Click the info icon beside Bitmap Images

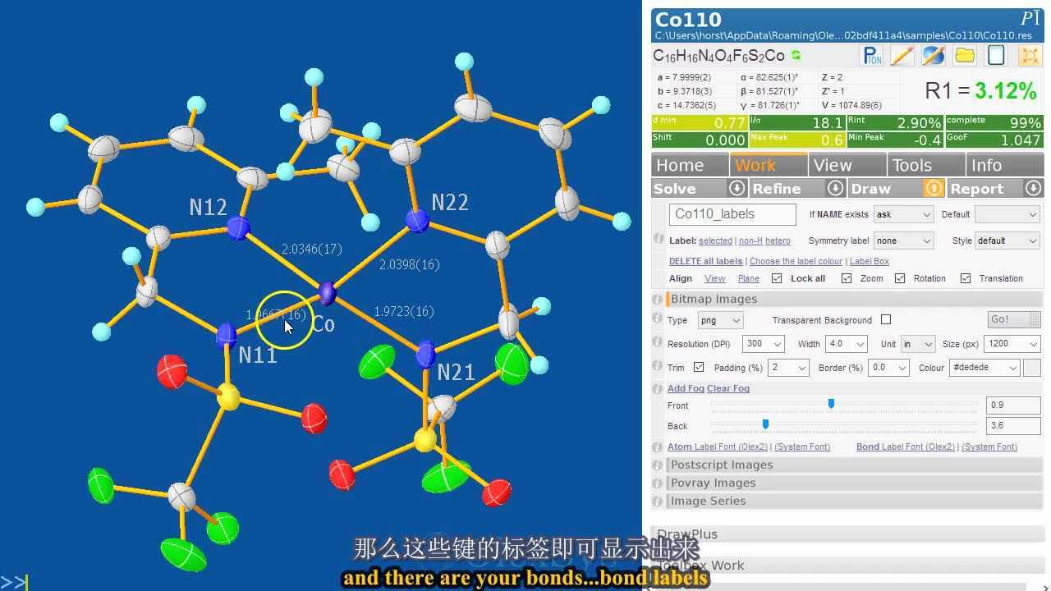tap(657, 299)
